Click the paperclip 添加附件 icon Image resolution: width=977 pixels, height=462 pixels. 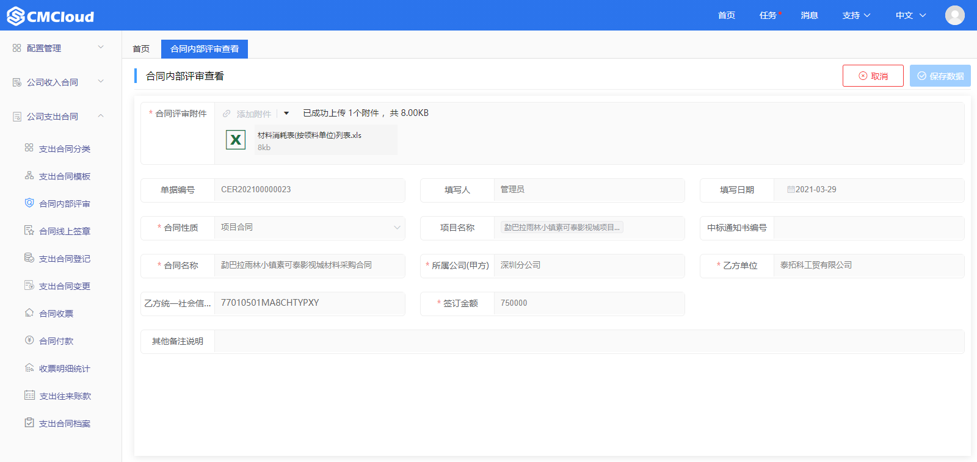coord(227,114)
